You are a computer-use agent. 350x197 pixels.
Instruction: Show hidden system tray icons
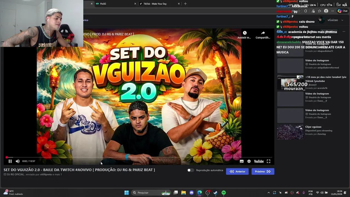[269, 193]
